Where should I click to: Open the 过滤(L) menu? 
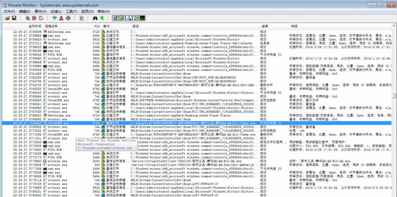[56, 11]
